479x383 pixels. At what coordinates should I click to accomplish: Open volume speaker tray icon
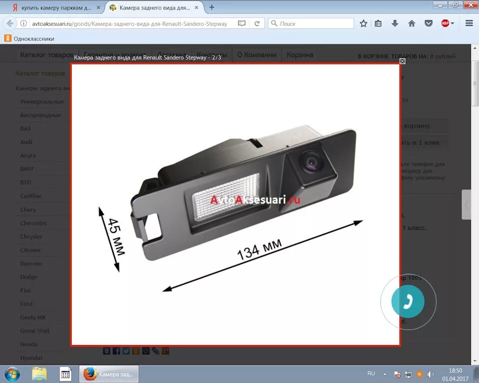431,375
